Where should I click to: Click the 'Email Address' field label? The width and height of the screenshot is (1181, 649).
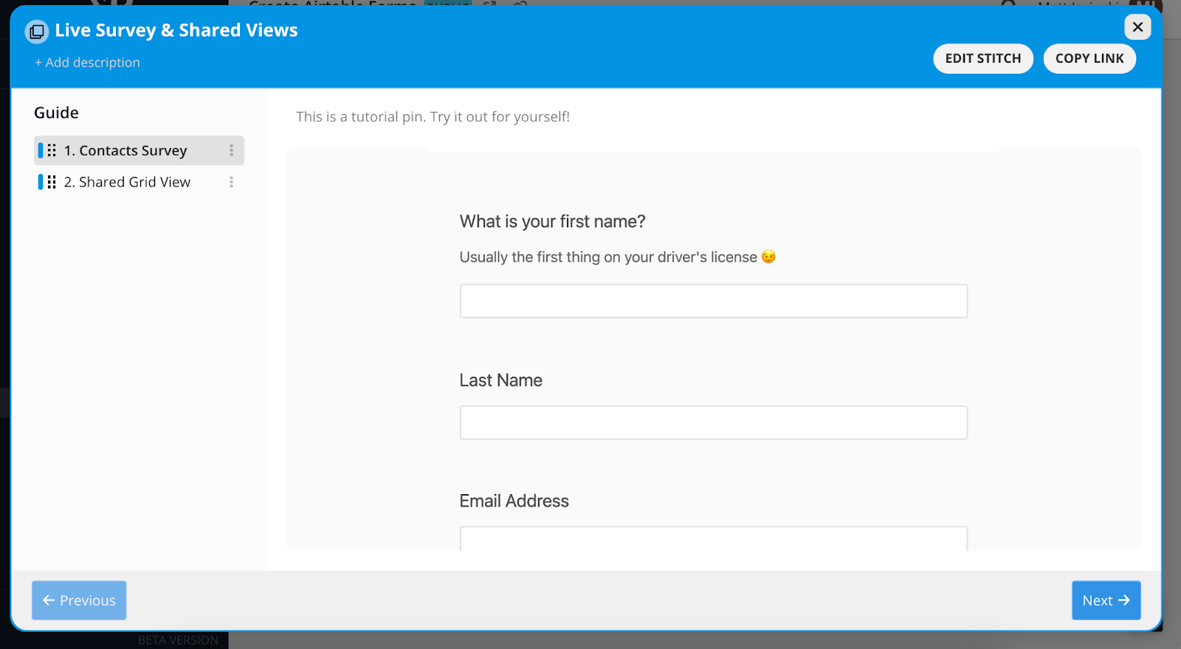514,502
